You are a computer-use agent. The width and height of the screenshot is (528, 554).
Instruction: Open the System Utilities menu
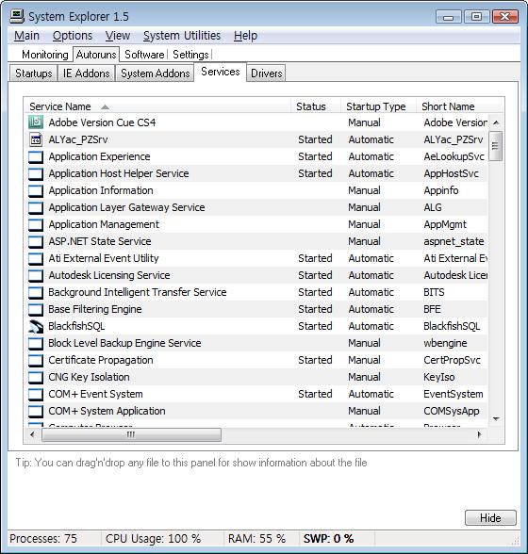182,36
